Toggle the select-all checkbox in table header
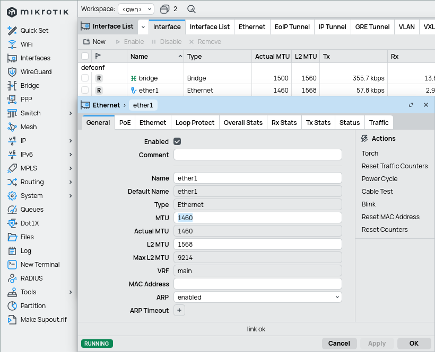This screenshot has height=352, width=435. tap(85, 57)
